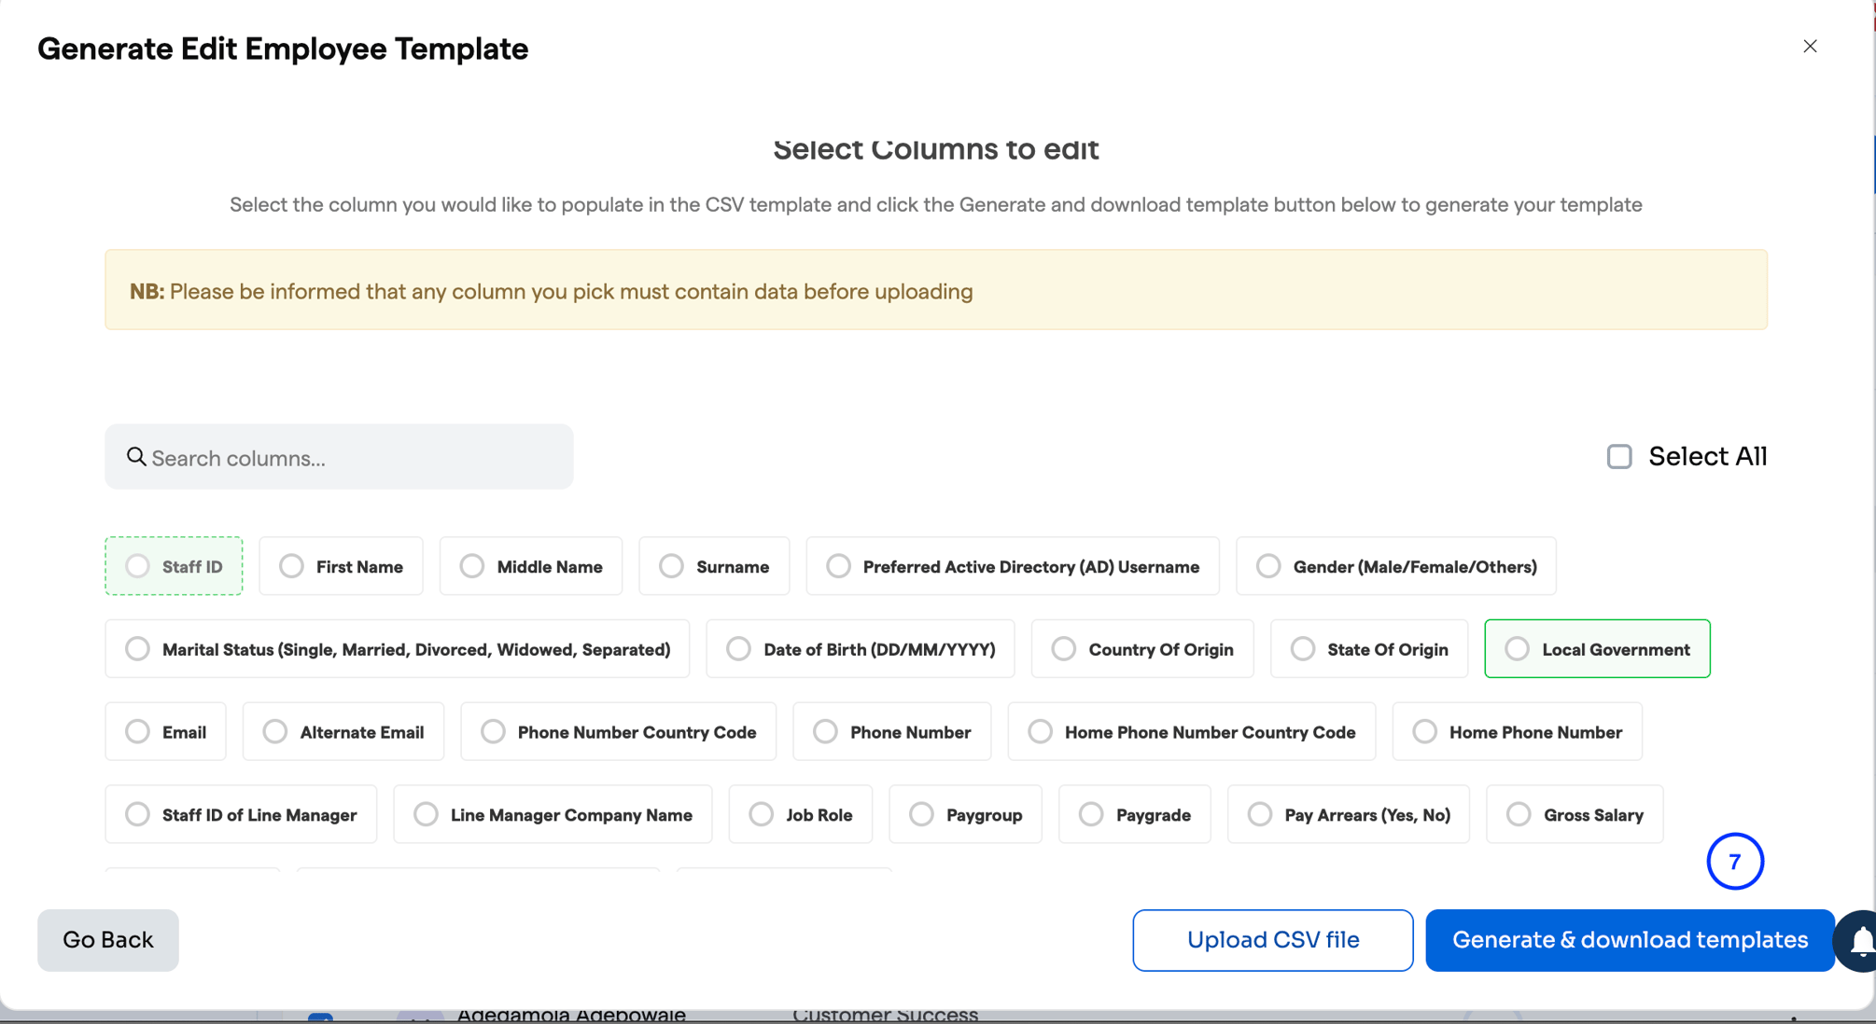The width and height of the screenshot is (1876, 1024).
Task: Pick Pay Arrears (Yes, No) column
Action: (1349, 815)
